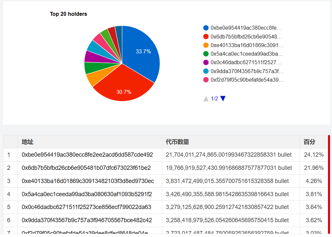Click the blue legend dot for 0xbe0e954419ac
Screen dimensions: 332x237
[x=206, y=28]
